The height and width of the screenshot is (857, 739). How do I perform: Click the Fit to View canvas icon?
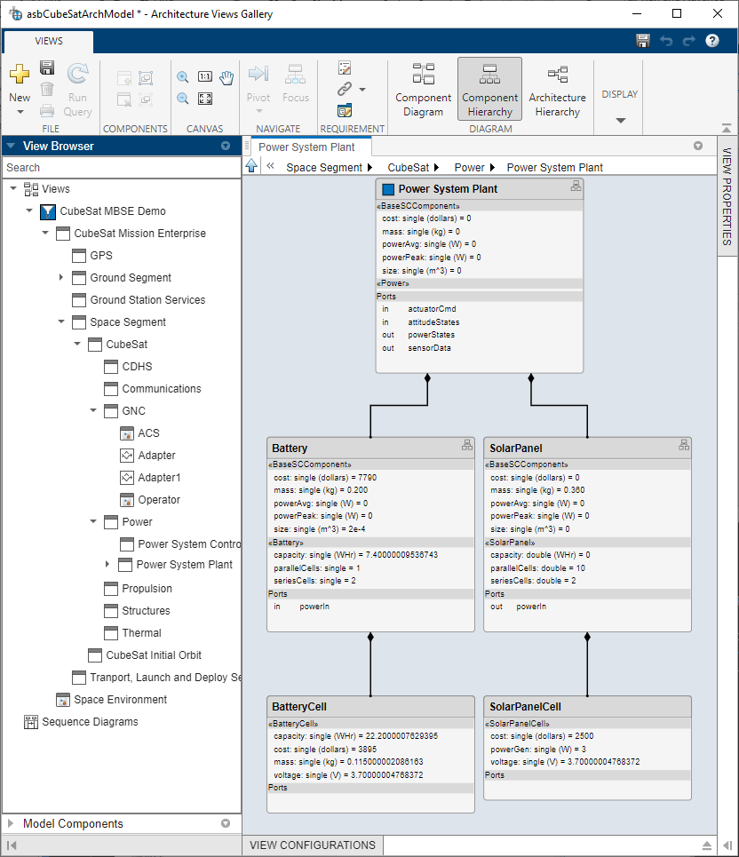pos(205,98)
